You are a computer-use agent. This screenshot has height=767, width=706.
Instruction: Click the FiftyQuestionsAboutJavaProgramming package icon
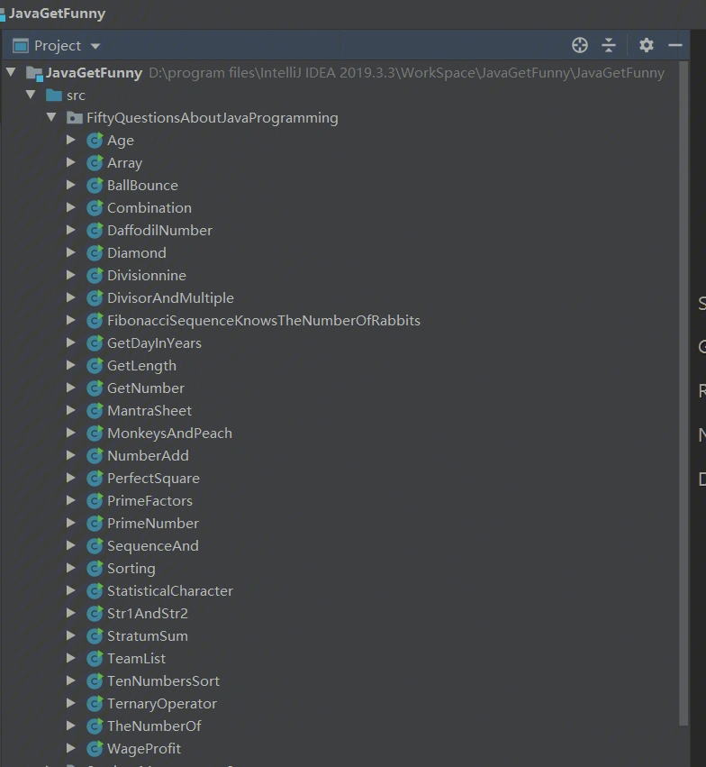tap(74, 118)
